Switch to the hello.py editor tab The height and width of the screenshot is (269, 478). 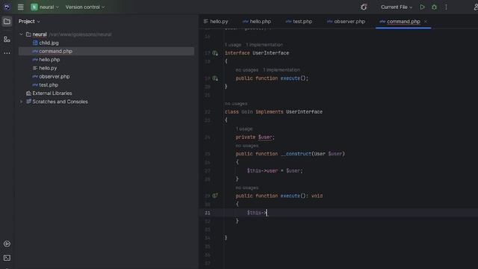[216, 22]
